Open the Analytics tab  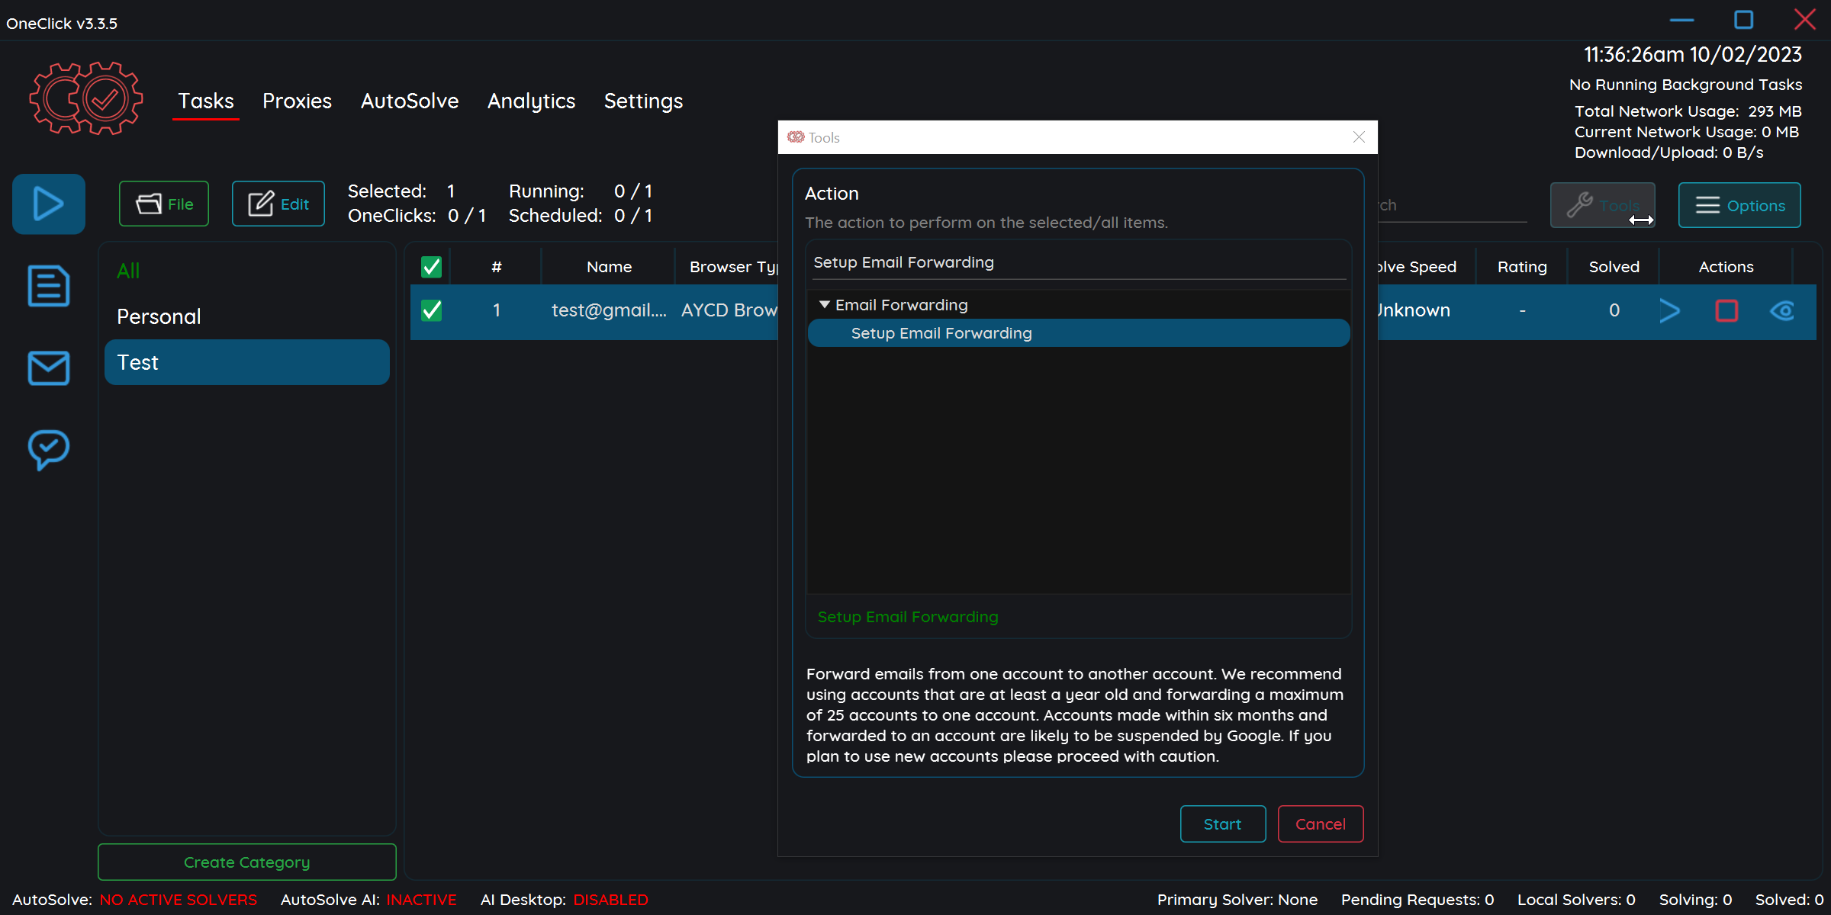point(531,101)
